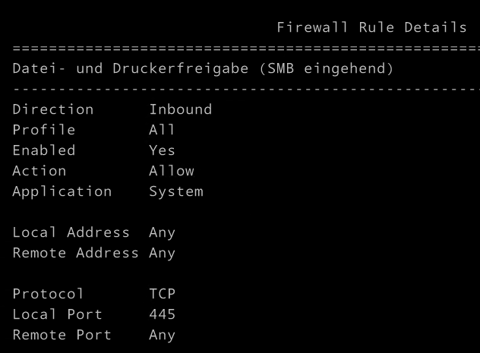Image resolution: width=480 pixels, height=353 pixels.
Task: Click the "Firewall Rule Details" heading
Action: (x=371, y=28)
